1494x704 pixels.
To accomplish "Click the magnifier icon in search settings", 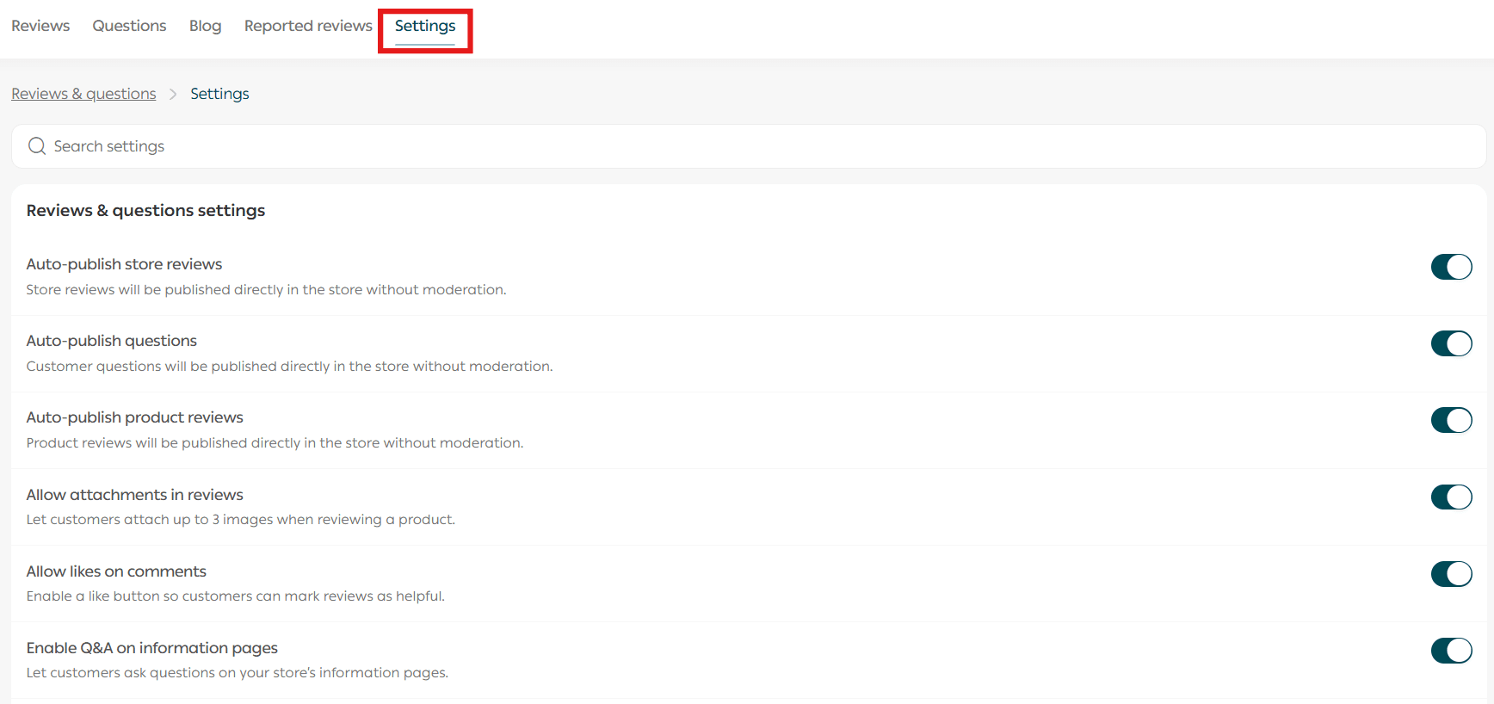I will [x=37, y=146].
